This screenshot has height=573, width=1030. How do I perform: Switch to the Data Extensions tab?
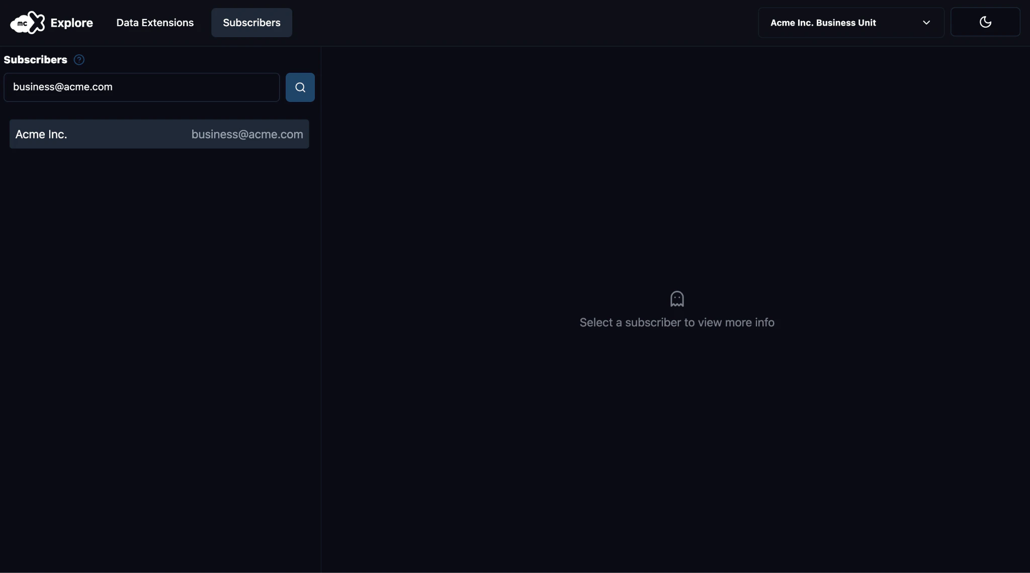pos(155,23)
